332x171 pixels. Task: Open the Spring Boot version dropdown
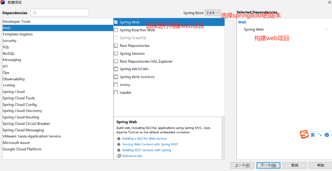click(x=213, y=13)
